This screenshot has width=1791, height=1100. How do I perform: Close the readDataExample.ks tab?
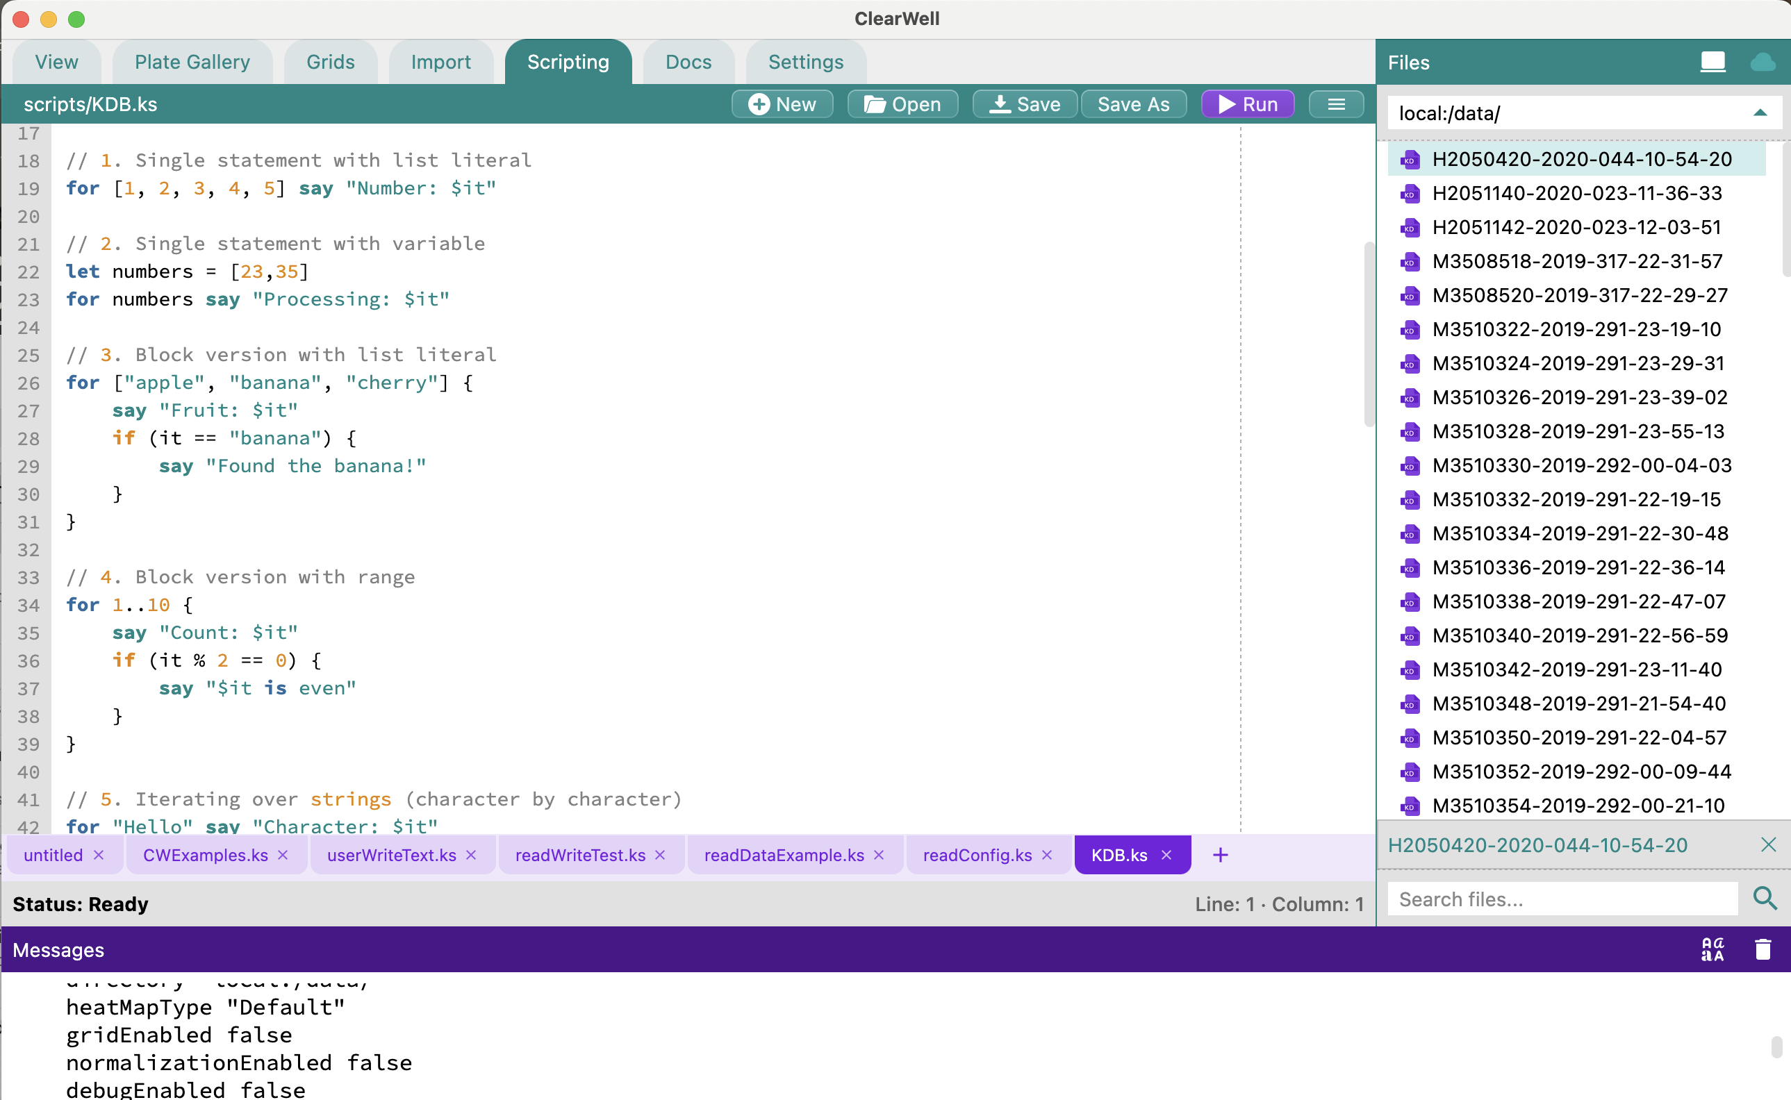[878, 855]
